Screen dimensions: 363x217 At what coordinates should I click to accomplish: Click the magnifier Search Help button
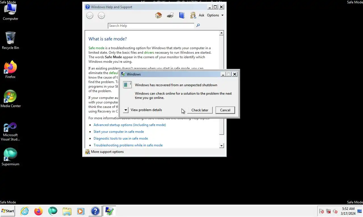tap(198, 25)
